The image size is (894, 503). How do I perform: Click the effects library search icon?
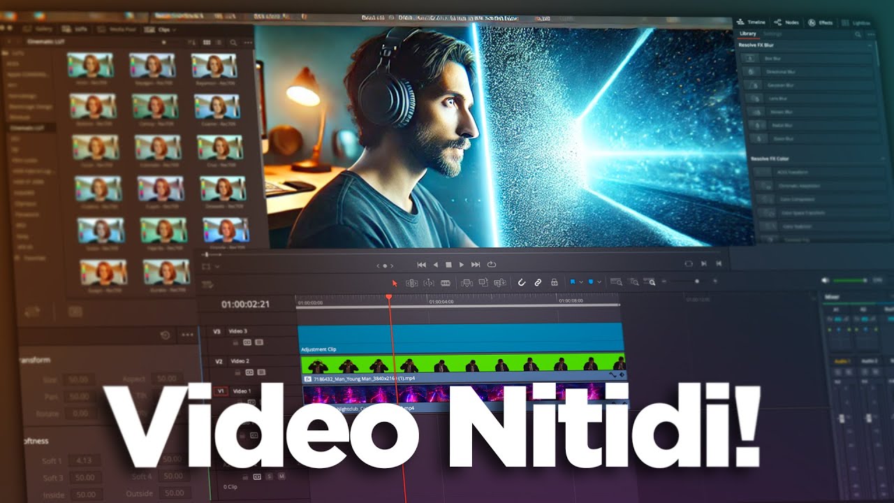pos(858,34)
